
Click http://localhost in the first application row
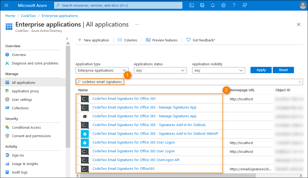[x=241, y=99]
